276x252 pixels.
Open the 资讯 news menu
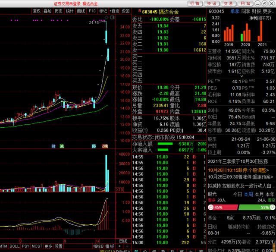211,3
